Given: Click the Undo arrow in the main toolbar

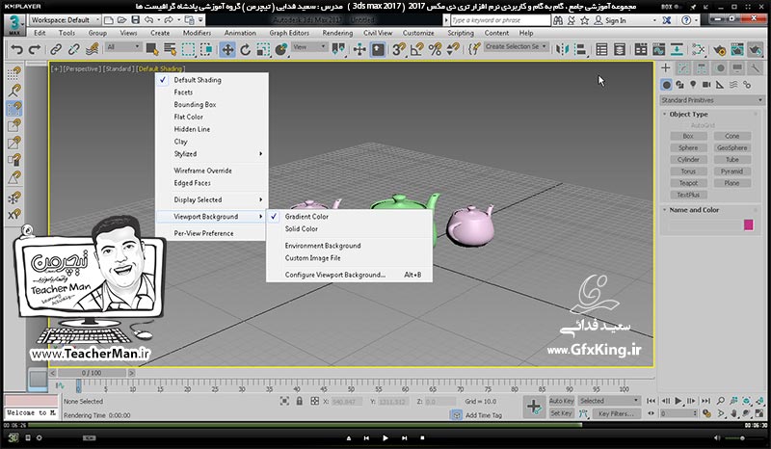Looking at the screenshot, I should coord(16,50).
